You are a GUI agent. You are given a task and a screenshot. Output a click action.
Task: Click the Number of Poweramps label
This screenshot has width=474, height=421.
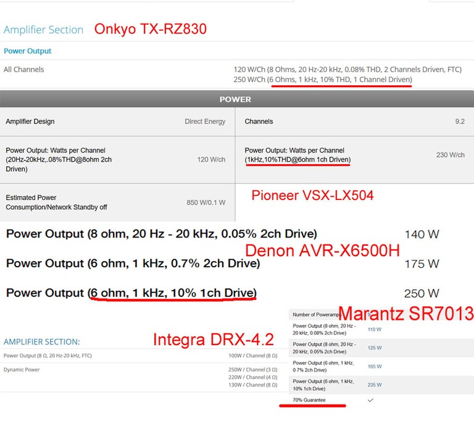click(316, 315)
